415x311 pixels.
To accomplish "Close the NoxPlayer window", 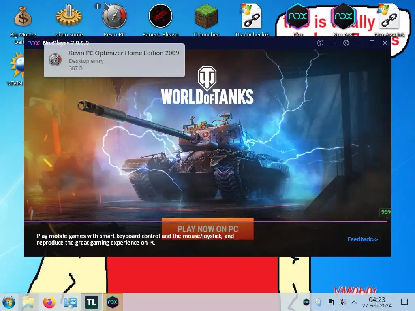I will [385, 43].
